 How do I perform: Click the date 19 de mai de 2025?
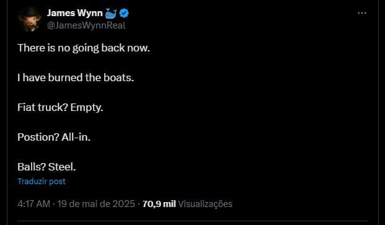pos(96,204)
